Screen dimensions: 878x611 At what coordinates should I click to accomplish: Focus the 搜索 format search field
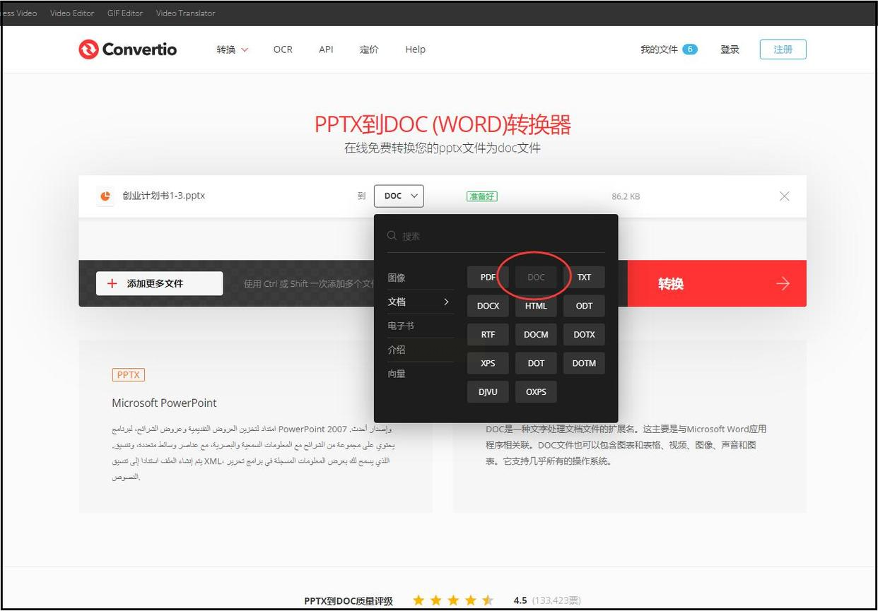pos(496,236)
